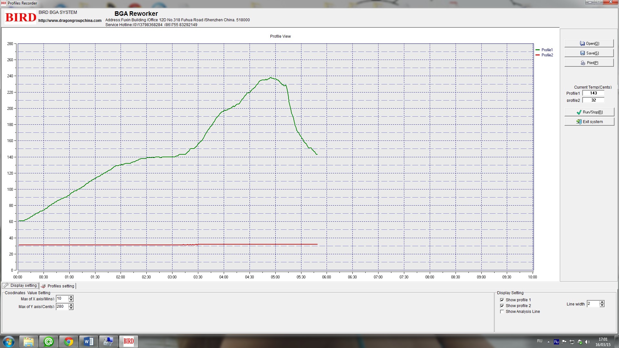Click Exit system icon button
Image resolution: width=619 pixels, height=348 pixels.
pyautogui.click(x=589, y=122)
